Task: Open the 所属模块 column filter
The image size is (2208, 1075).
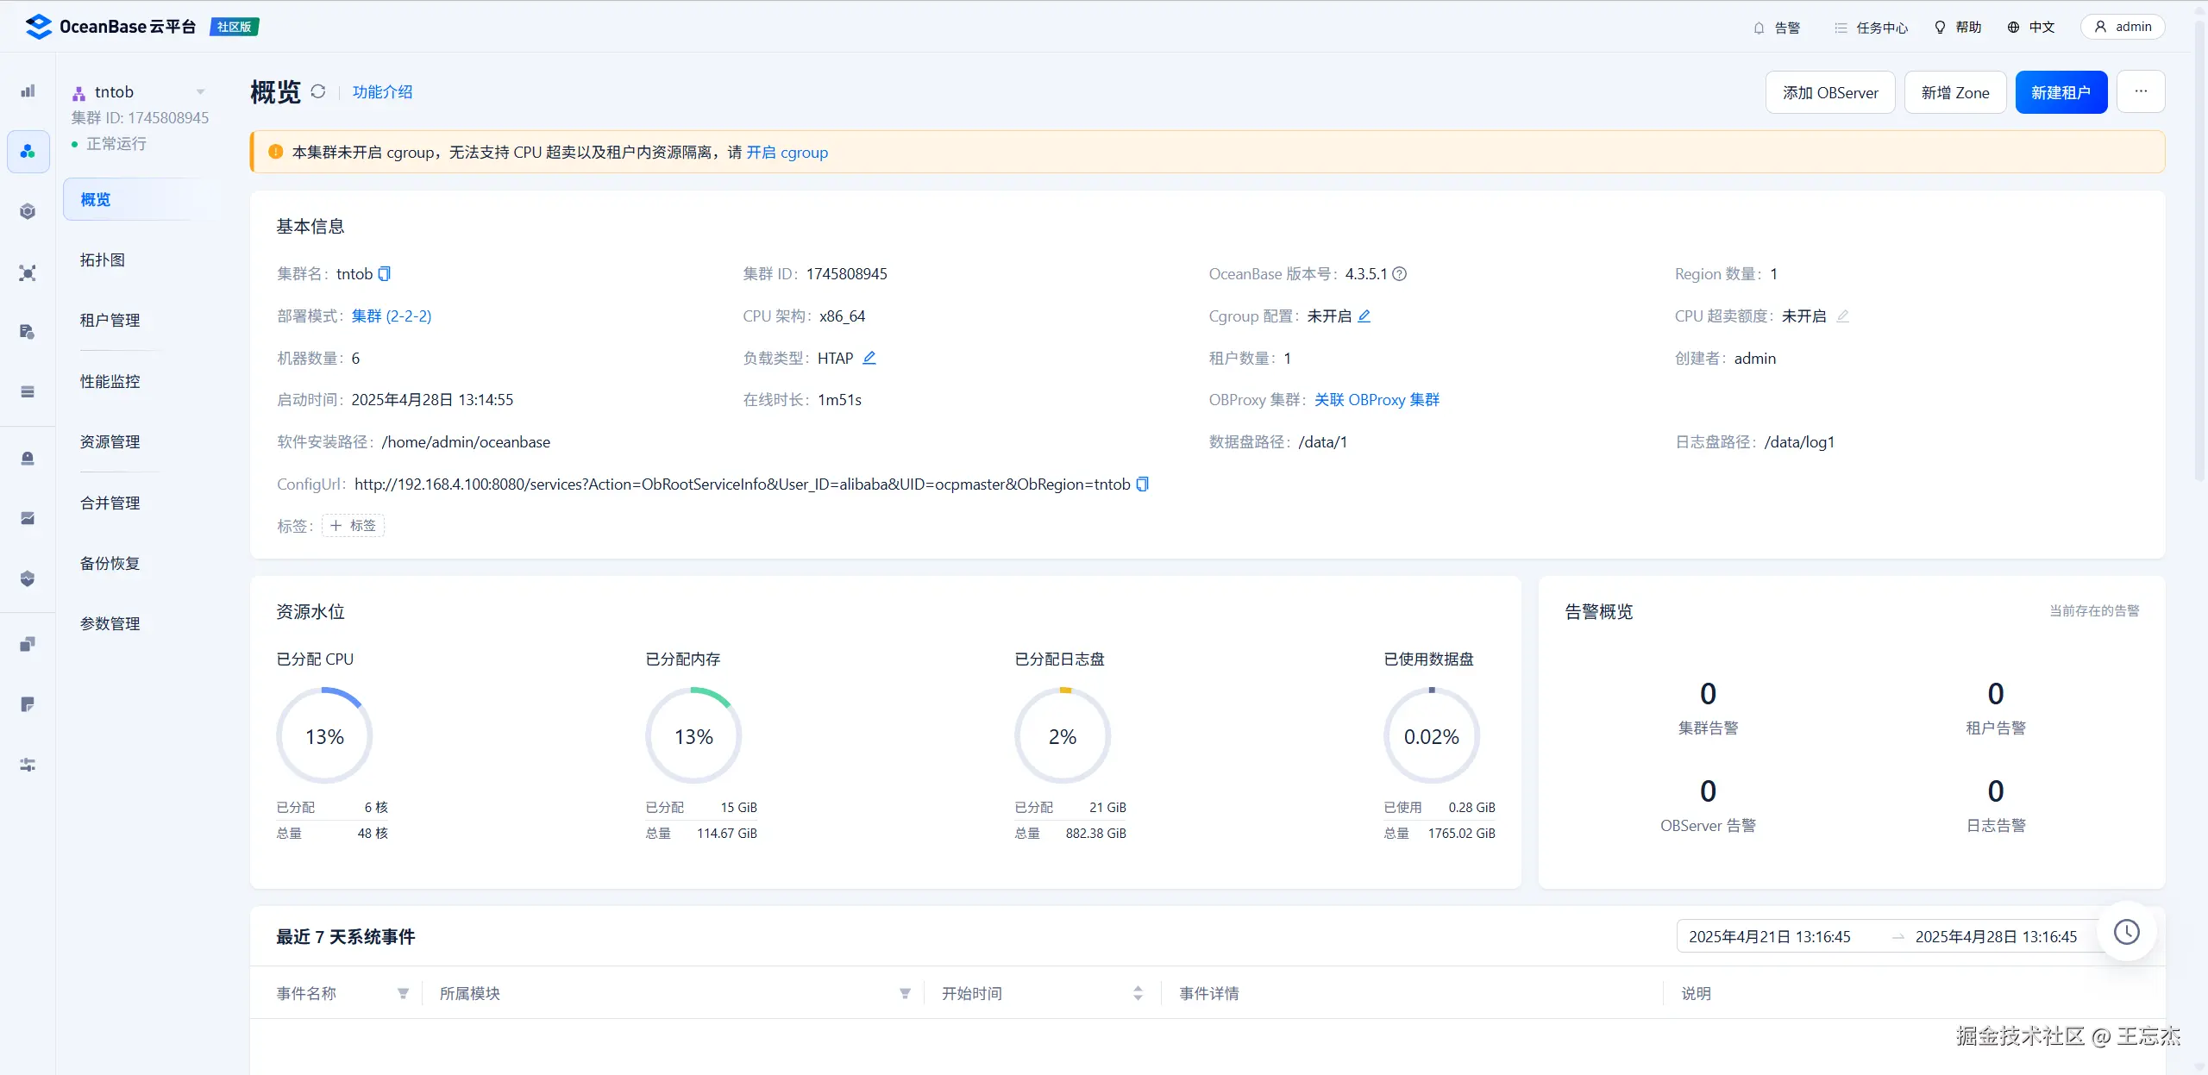Action: point(905,994)
